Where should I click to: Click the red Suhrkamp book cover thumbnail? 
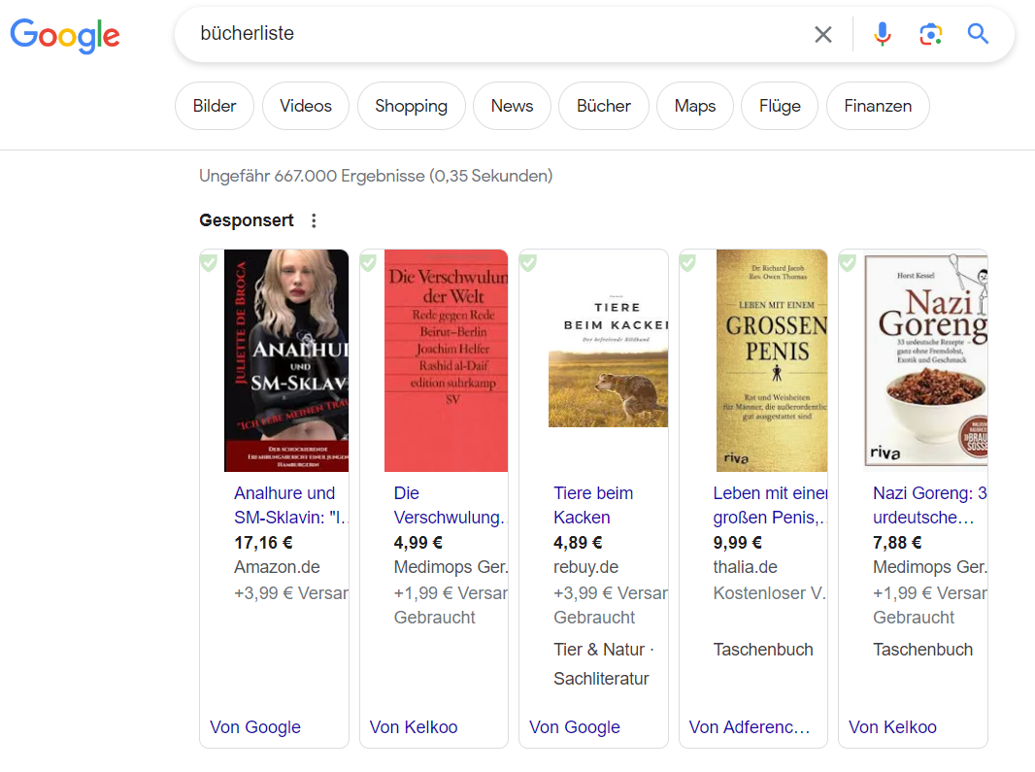[x=446, y=360]
